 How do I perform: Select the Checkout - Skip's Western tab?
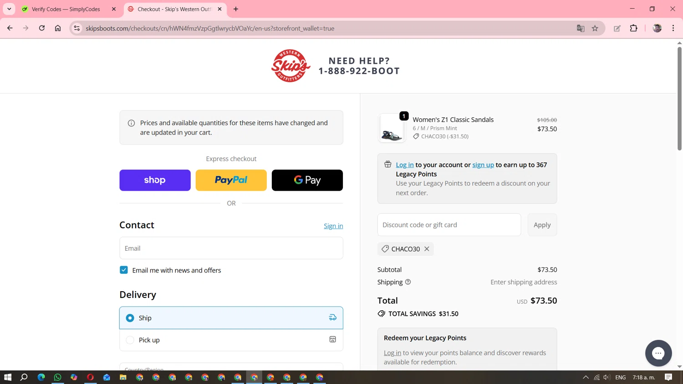pos(175,9)
